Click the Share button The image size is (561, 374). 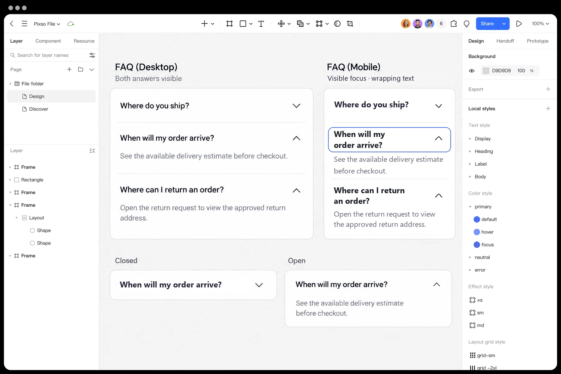coord(487,24)
